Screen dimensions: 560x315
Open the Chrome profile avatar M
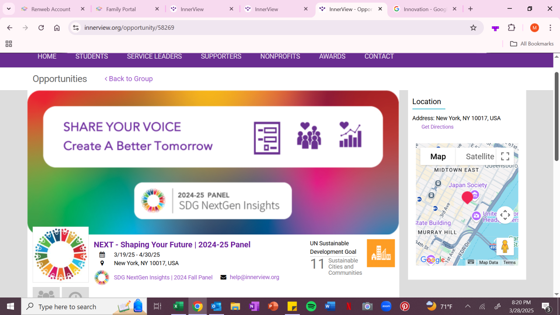(534, 28)
